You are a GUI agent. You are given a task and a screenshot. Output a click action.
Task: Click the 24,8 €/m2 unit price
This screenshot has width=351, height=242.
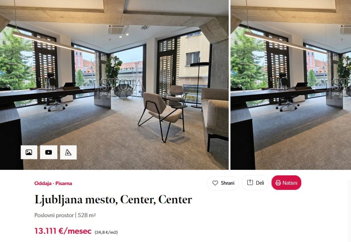pyautogui.click(x=106, y=232)
